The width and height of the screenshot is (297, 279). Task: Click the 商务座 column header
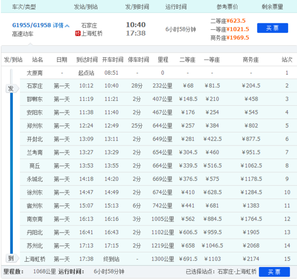pos(251,60)
